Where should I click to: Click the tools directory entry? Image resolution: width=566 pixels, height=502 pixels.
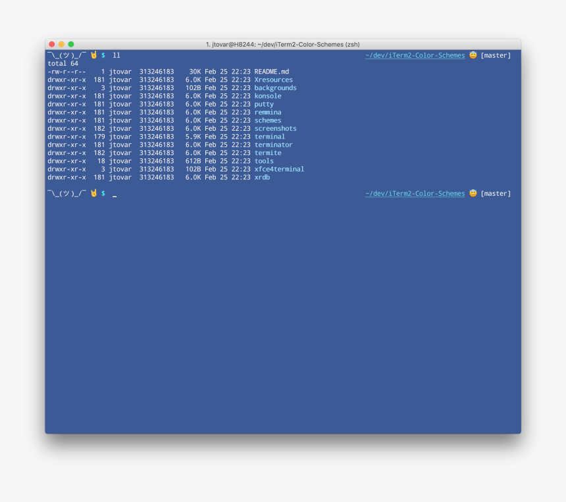click(x=264, y=161)
